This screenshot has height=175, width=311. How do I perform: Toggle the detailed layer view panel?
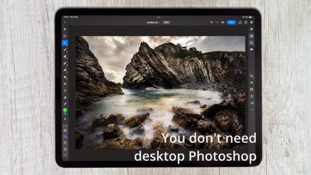pyautogui.click(x=252, y=36)
